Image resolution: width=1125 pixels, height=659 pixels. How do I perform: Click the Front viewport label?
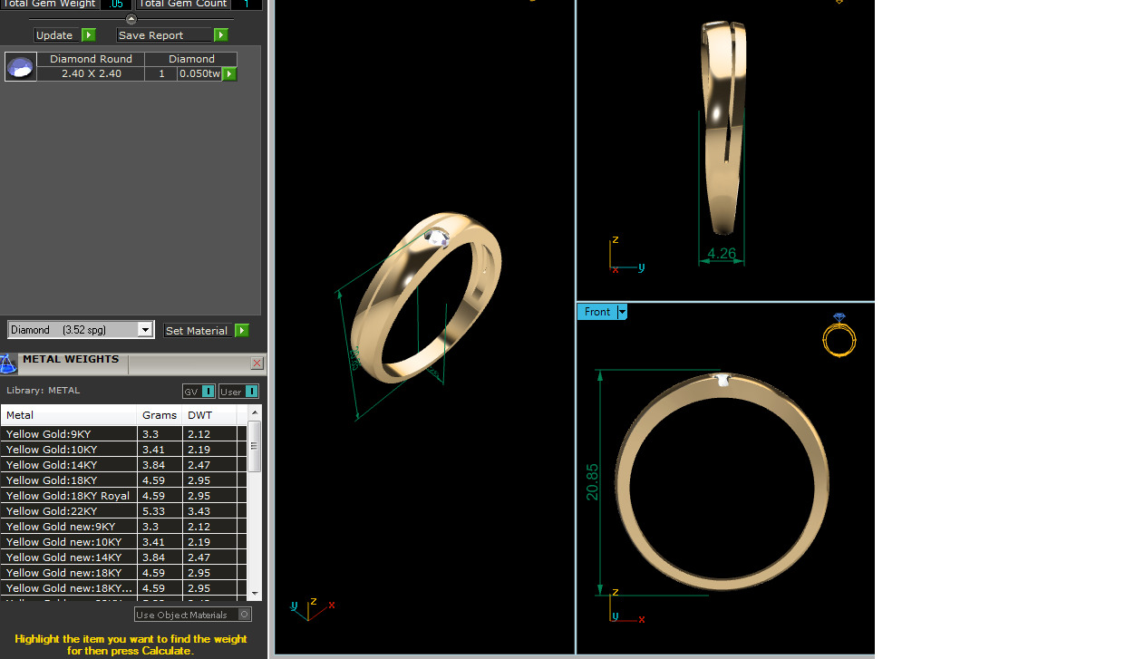tap(597, 312)
